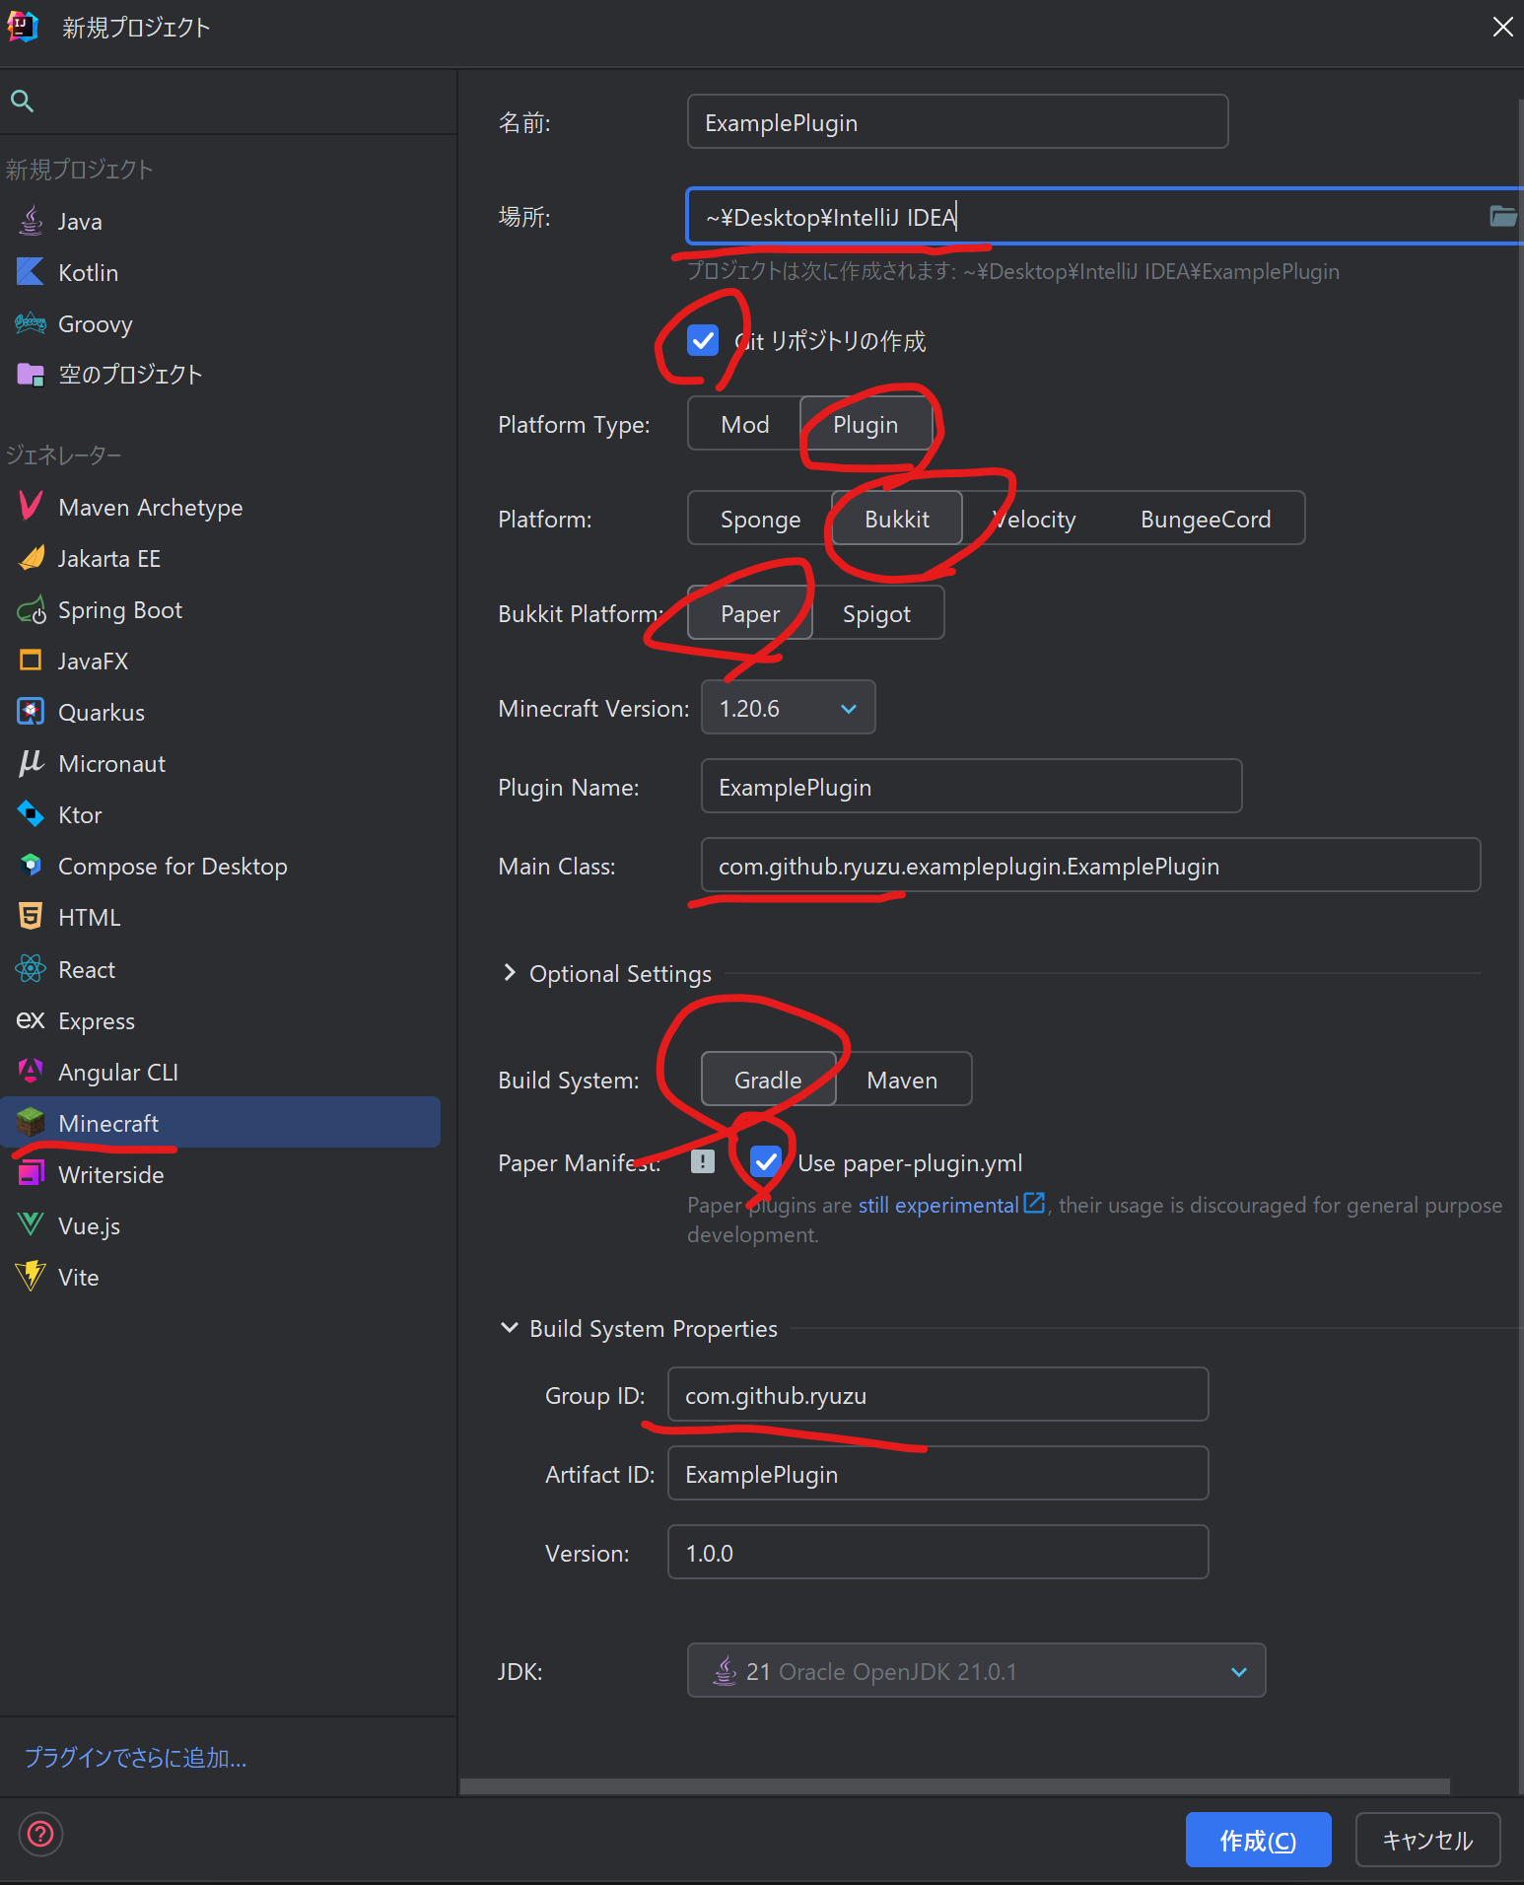Image resolution: width=1524 pixels, height=1885 pixels.
Task: Select the Kotlin logo icon
Action: point(31,272)
